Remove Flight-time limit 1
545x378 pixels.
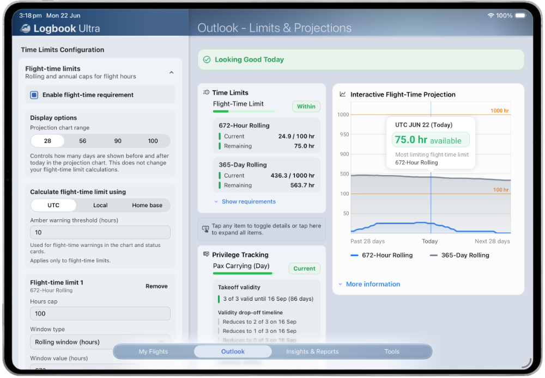(x=156, y=286)
